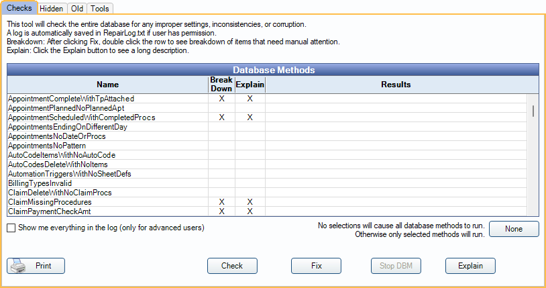Screen dimensions: 546x288
Task: Open the Old tab
Action: [x=77, y=8]
